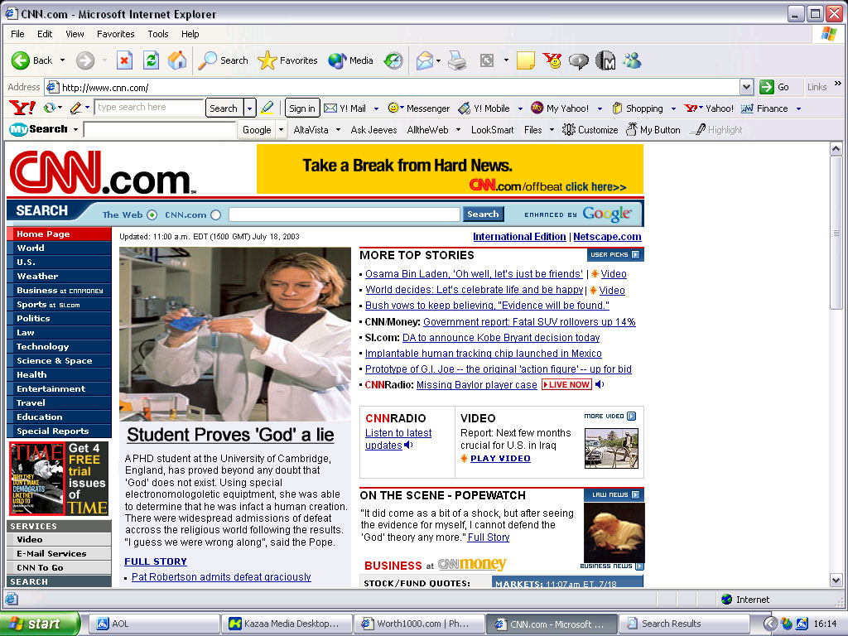Select Technology in the left navigation
Image resolution: width=848 pixels, height=636 pixels.
coord(59,347)
